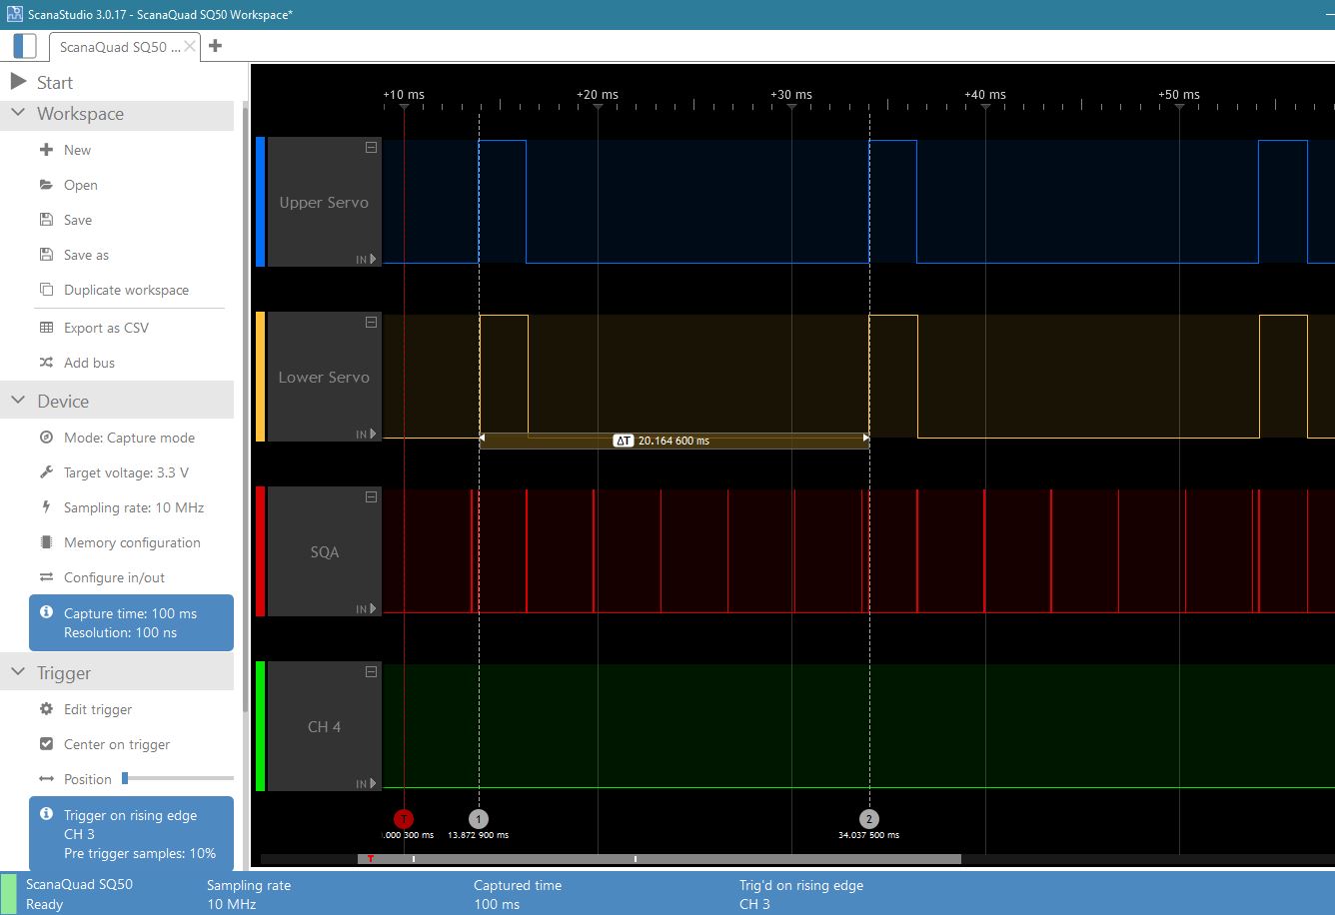Click the Start capture button label
Screen dimensions: 1335x915
tap(55, 82)
